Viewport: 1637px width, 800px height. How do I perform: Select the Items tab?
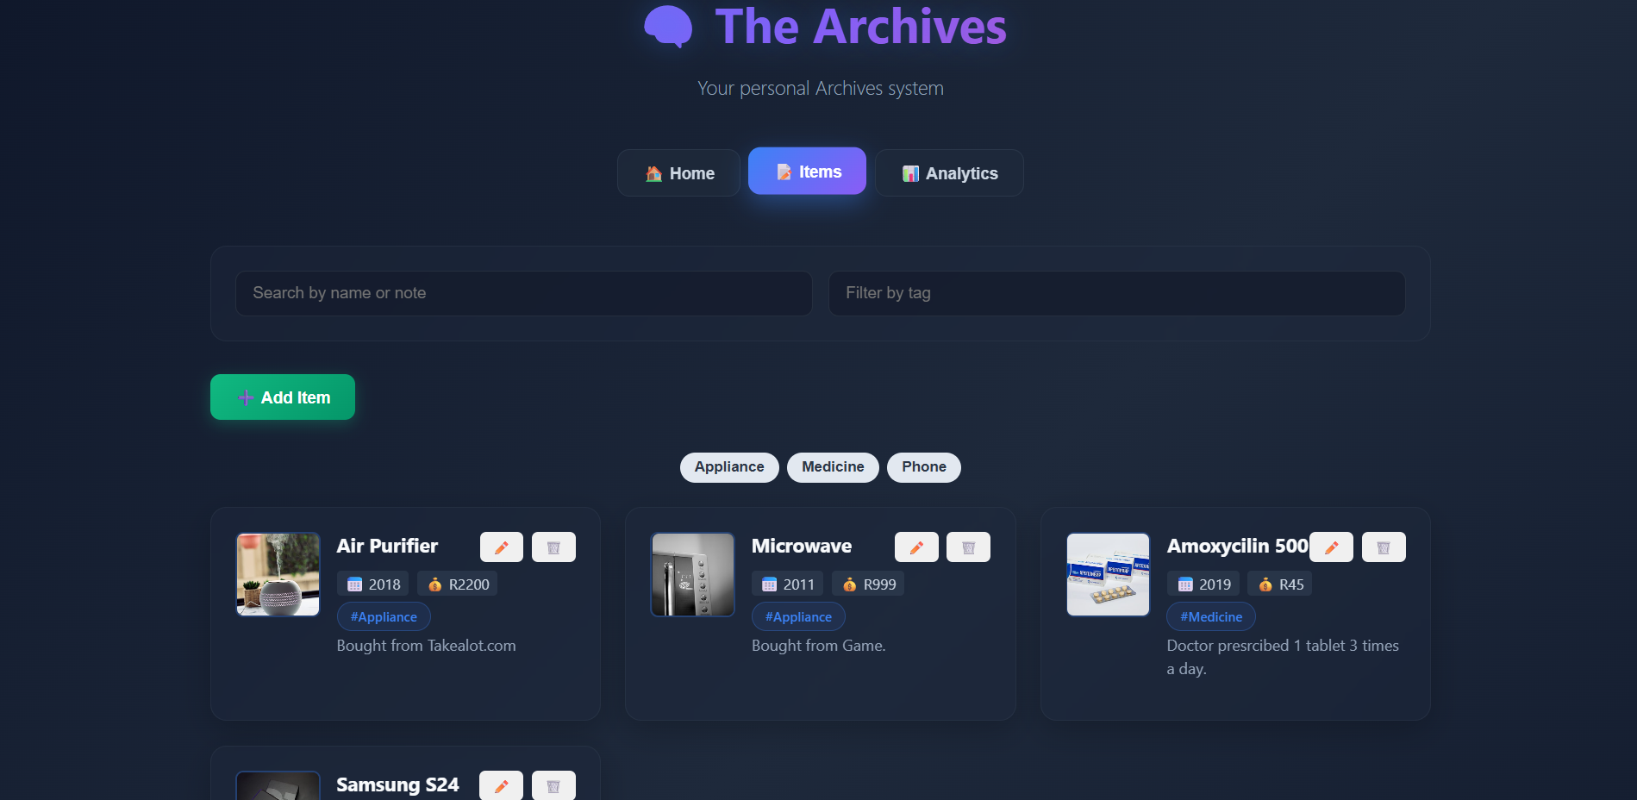coord(807,172)
